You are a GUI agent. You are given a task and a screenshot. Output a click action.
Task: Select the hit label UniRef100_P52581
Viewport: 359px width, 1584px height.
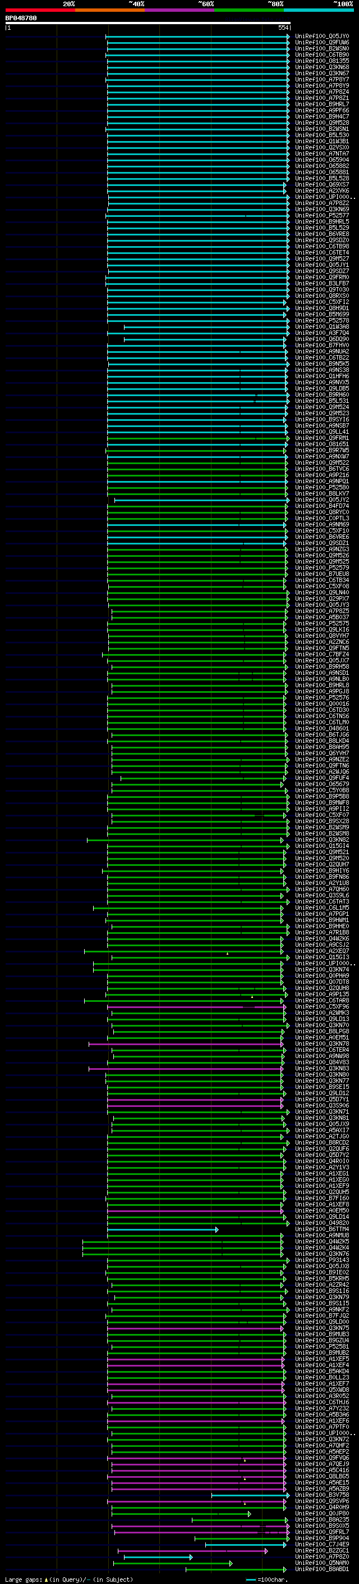pos(322,1347)
